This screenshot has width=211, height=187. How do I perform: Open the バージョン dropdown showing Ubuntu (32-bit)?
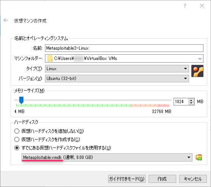117,79
